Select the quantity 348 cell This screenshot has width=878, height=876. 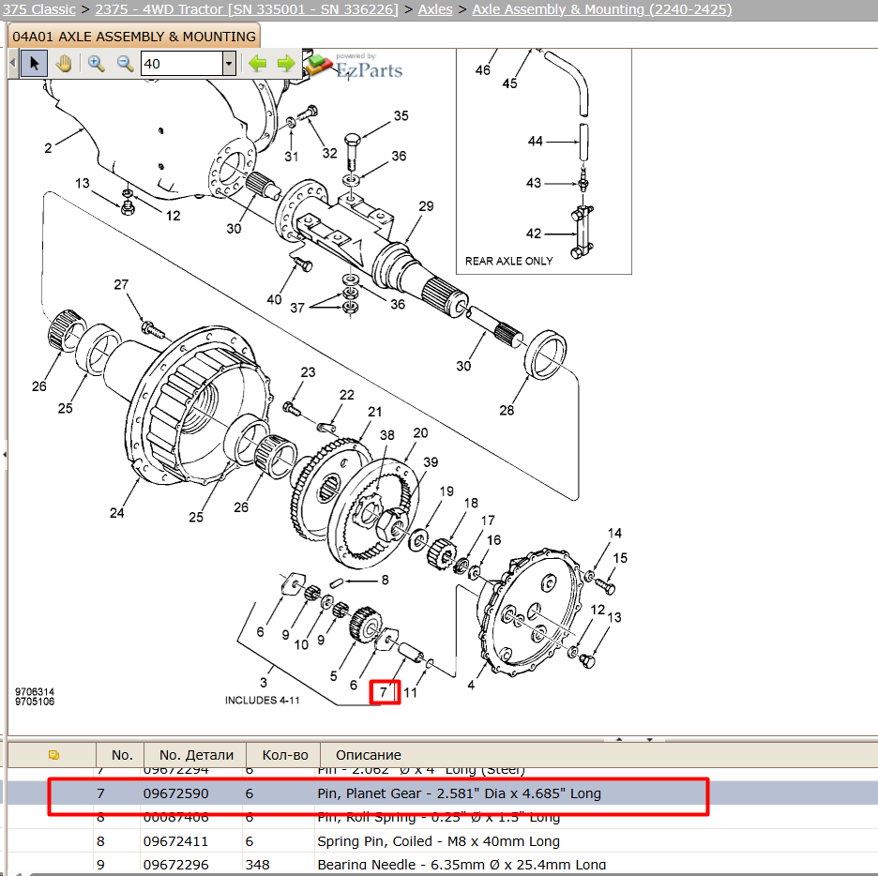click(257, 865)
